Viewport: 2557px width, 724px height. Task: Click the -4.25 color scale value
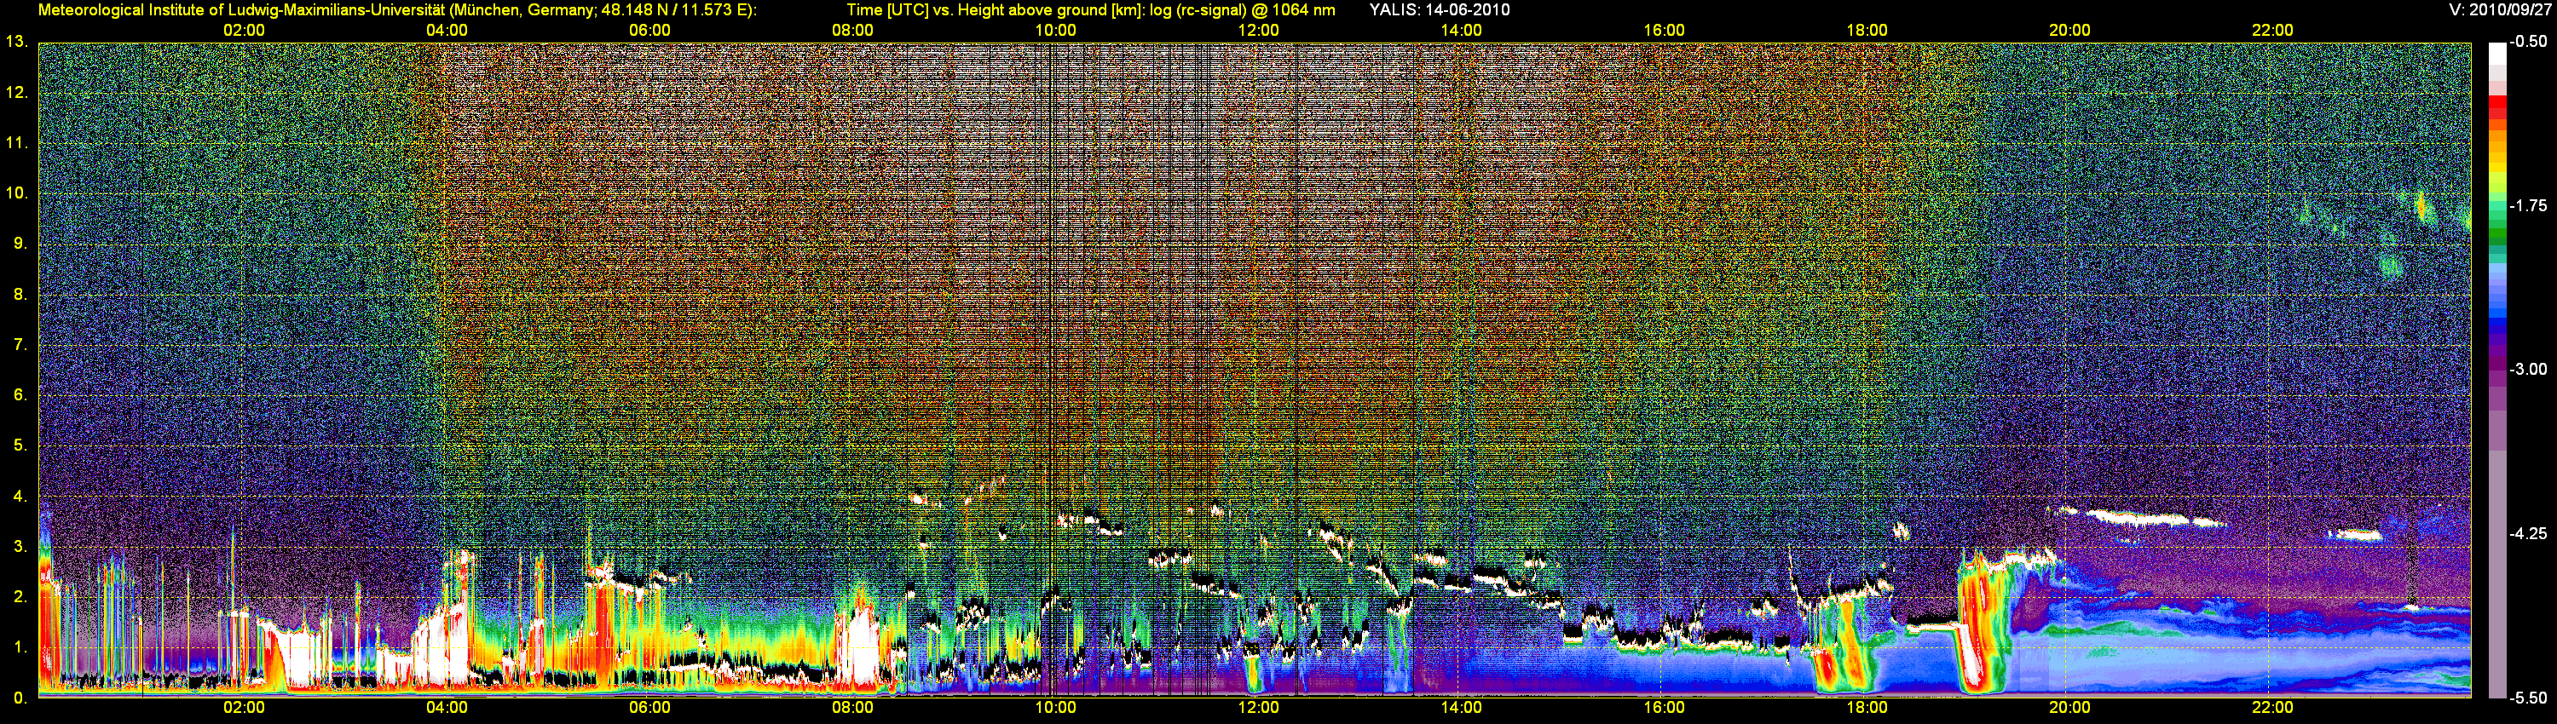[x=2528, y=533]
